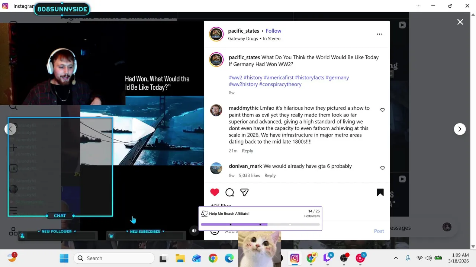Viewport: 476px width, 267px height.
Task: Open the donivan_mark username link
Action: pyautogui.click(x=245, y=166)
